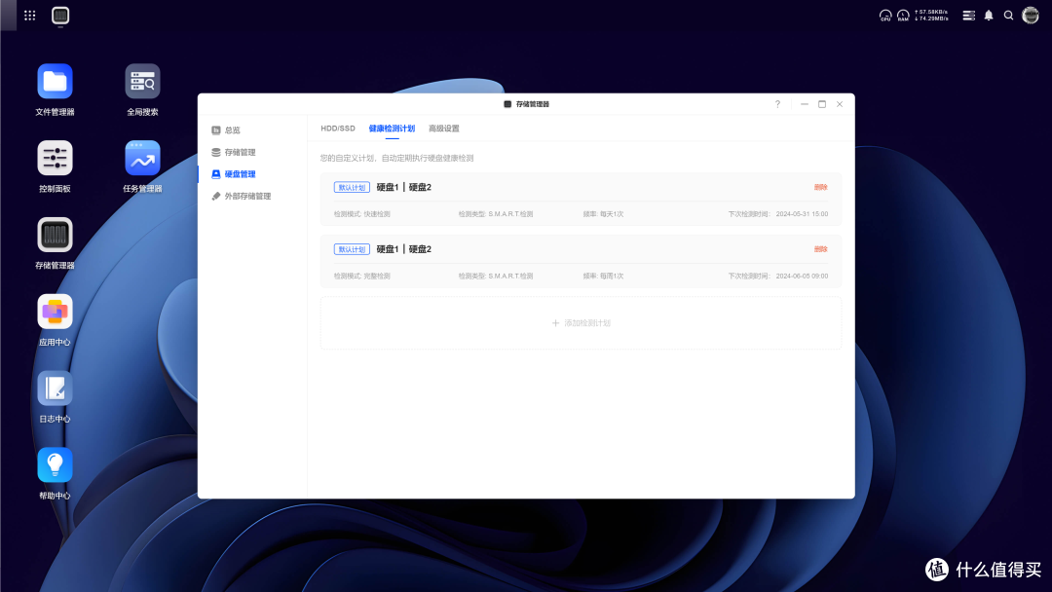The height and width of the screenshot is (592, 1052).
Task: Switch to the 健康检测计划 tab
Action: [x=392, y=129]
